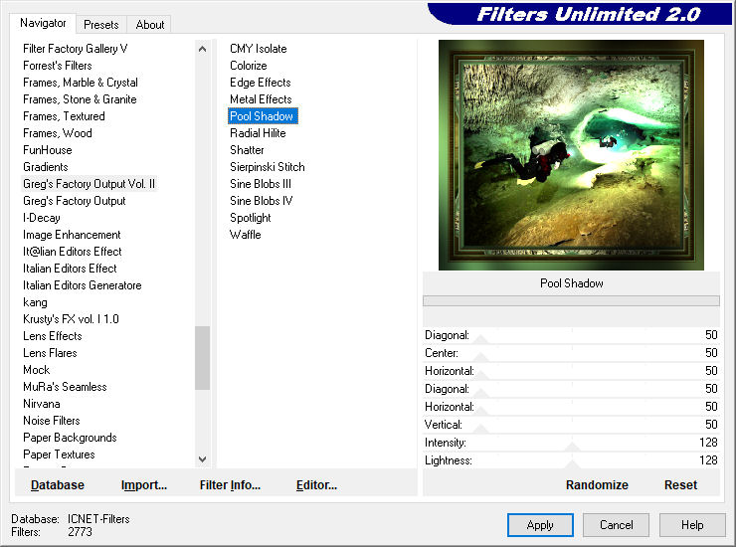This screenshot has width=736, height=547.
Task: Select Paper Backgrounds category
Action: coord(70,438)
